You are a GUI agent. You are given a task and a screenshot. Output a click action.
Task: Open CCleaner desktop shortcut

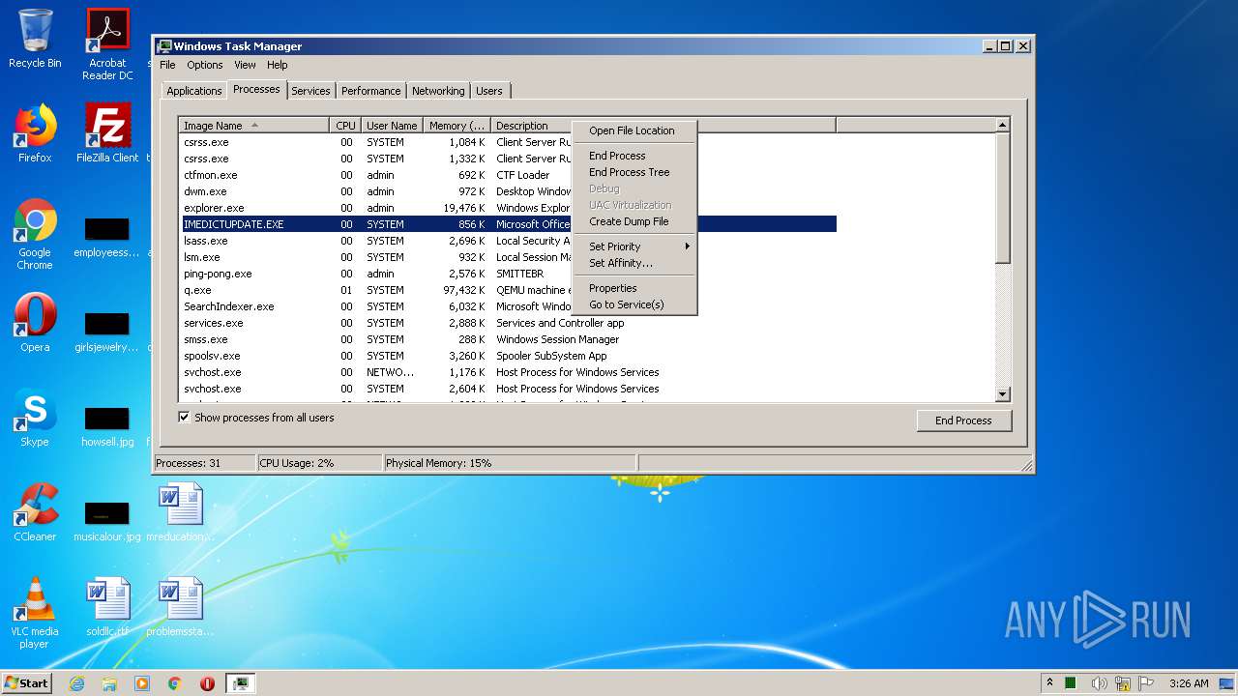coord(35,512)
